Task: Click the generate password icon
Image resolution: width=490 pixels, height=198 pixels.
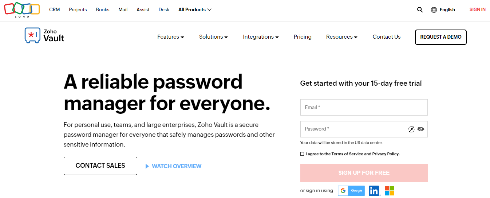Action: pos(411,129)
